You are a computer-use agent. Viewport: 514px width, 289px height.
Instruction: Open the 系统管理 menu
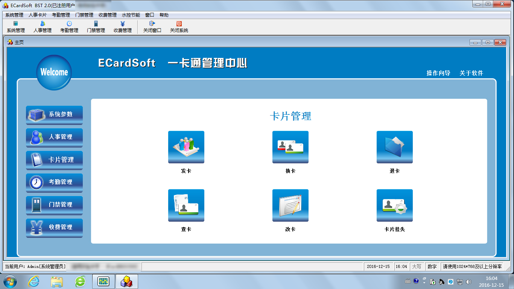coord(14,15)
